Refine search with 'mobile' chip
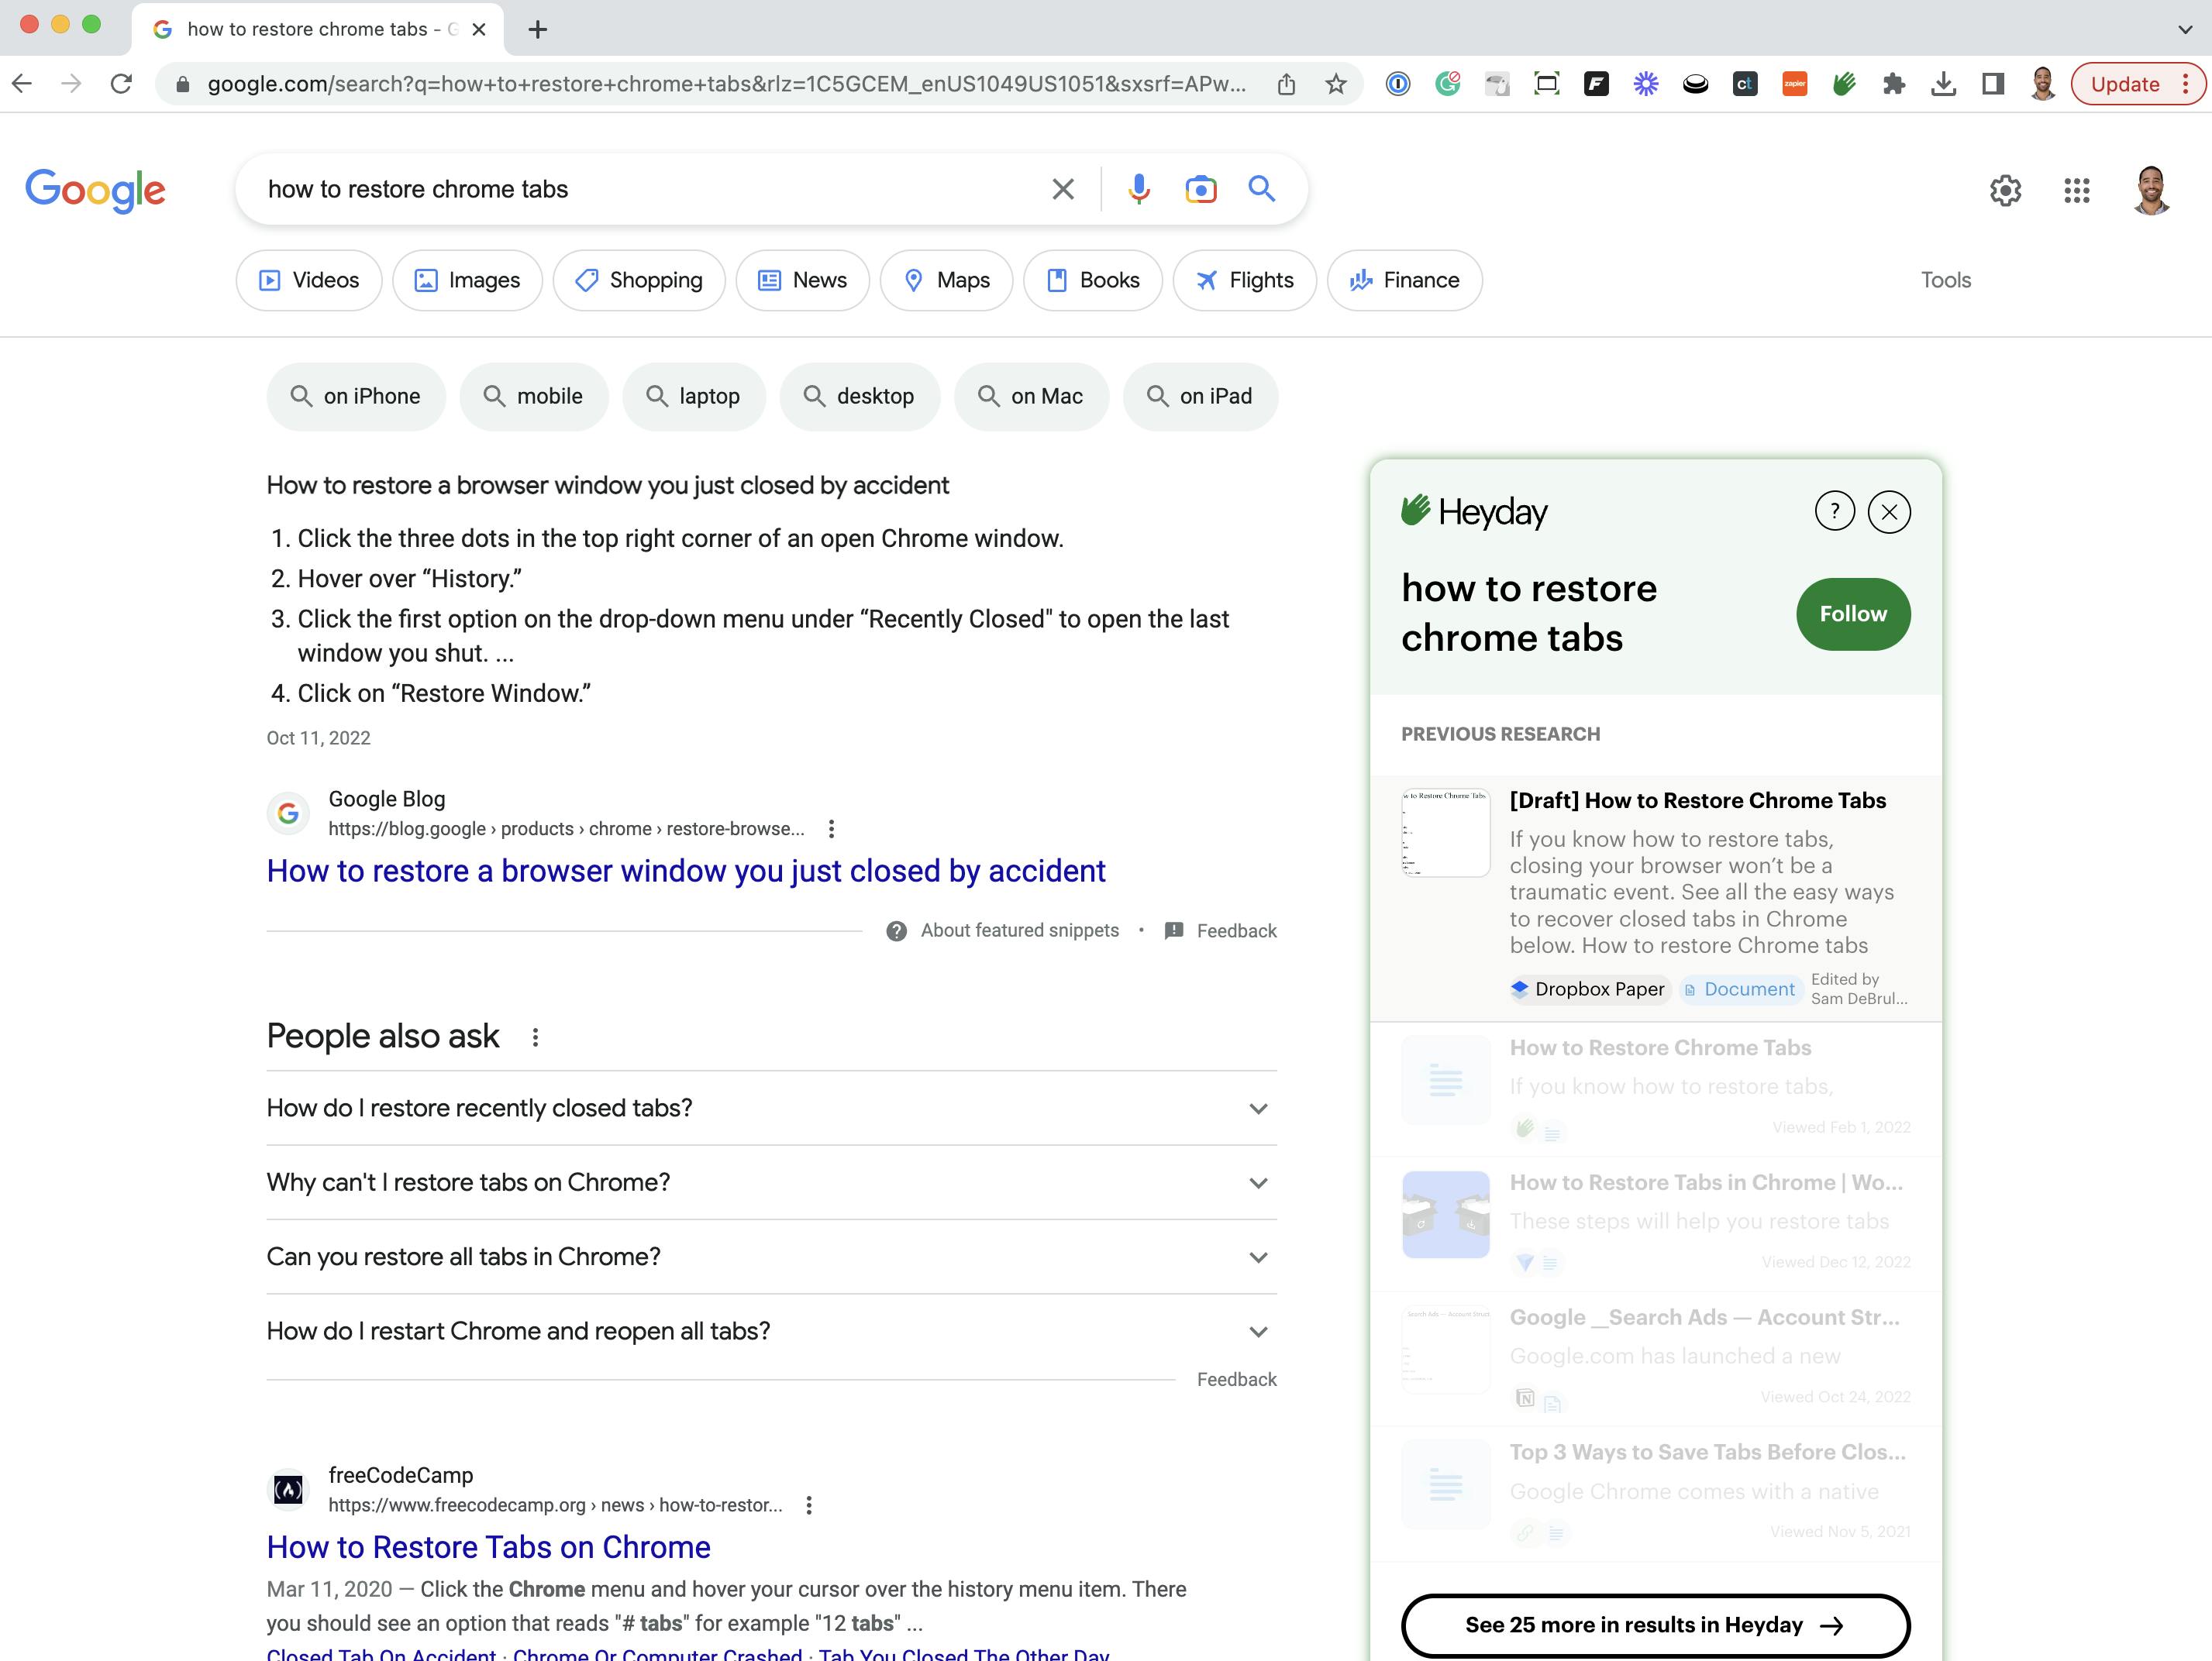 point(534,397)
